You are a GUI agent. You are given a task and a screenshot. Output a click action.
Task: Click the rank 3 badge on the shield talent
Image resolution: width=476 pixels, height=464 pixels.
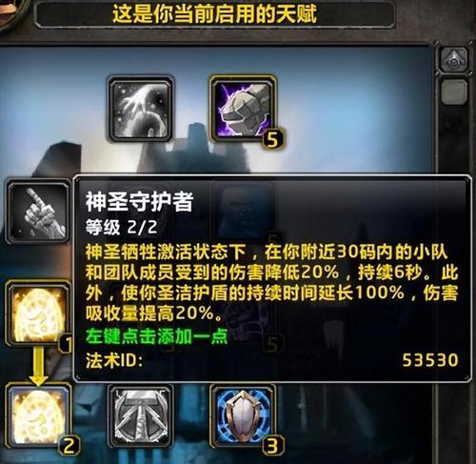[272, 446]
